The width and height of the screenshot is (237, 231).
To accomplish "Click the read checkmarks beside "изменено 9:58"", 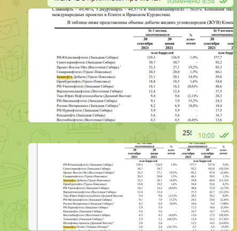I will click(x=224, y=2).
